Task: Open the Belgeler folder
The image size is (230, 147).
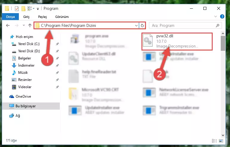Action: [25, 58]
